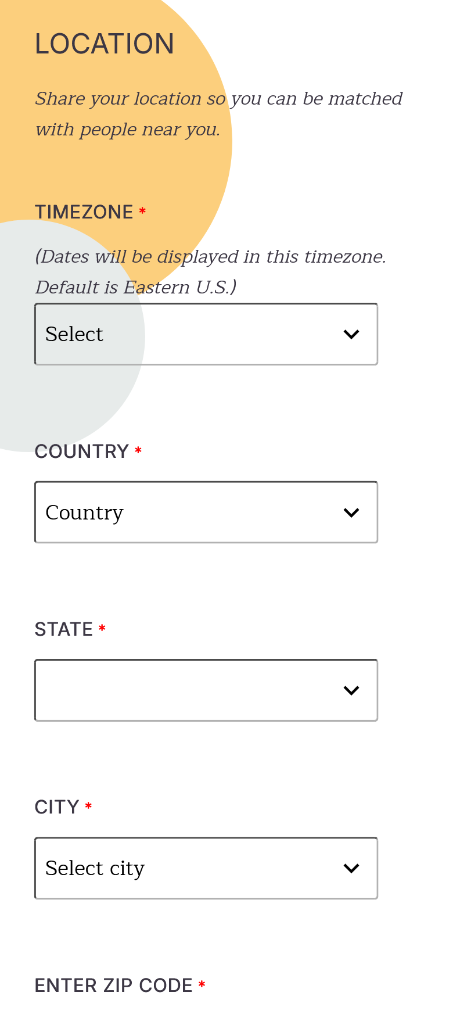This screenshot has width=460, height=1032.
Task: Click the LOCATION heading
Action: 105,44
